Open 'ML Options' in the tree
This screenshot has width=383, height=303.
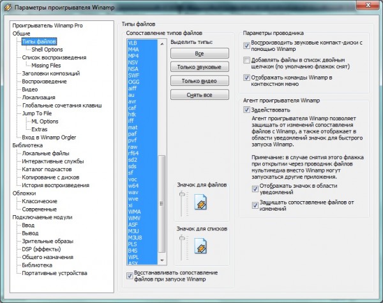pos(45,122)
